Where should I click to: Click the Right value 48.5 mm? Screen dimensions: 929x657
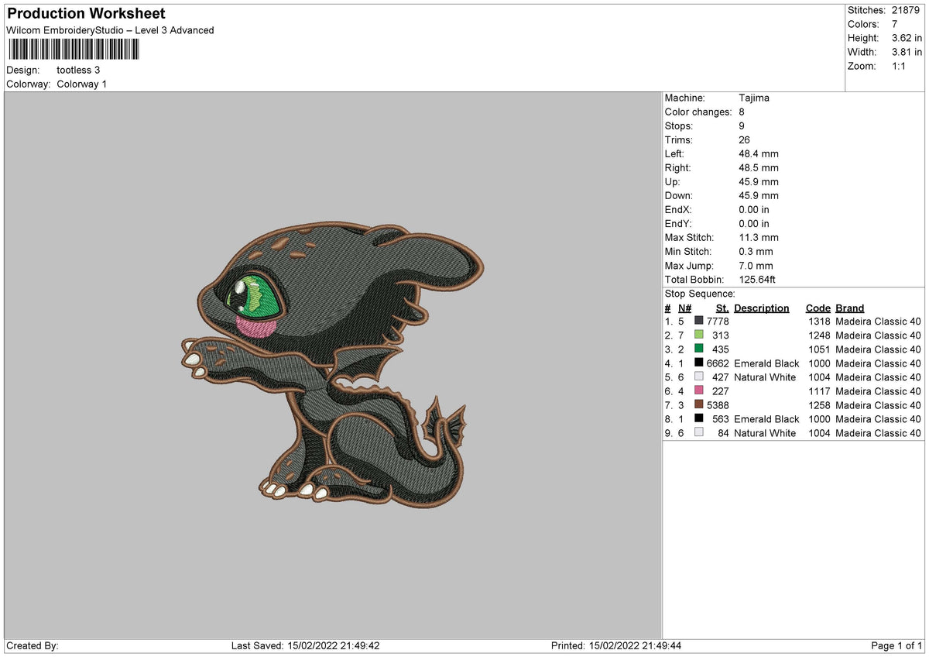759,168
